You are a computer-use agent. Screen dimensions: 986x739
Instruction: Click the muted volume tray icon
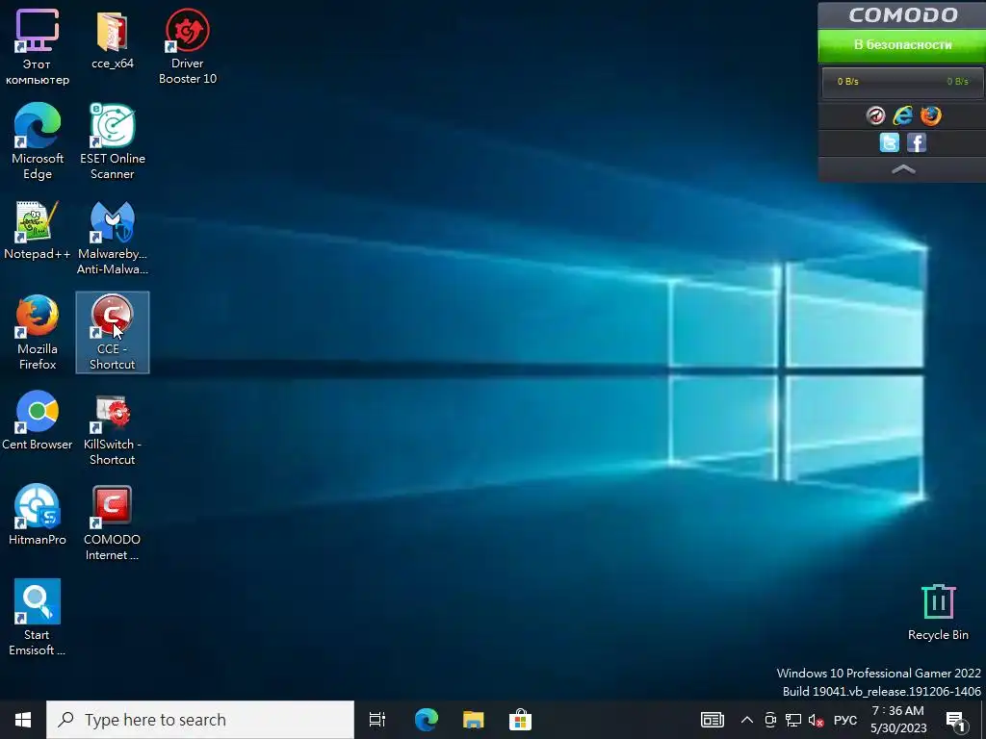point(816,720)
